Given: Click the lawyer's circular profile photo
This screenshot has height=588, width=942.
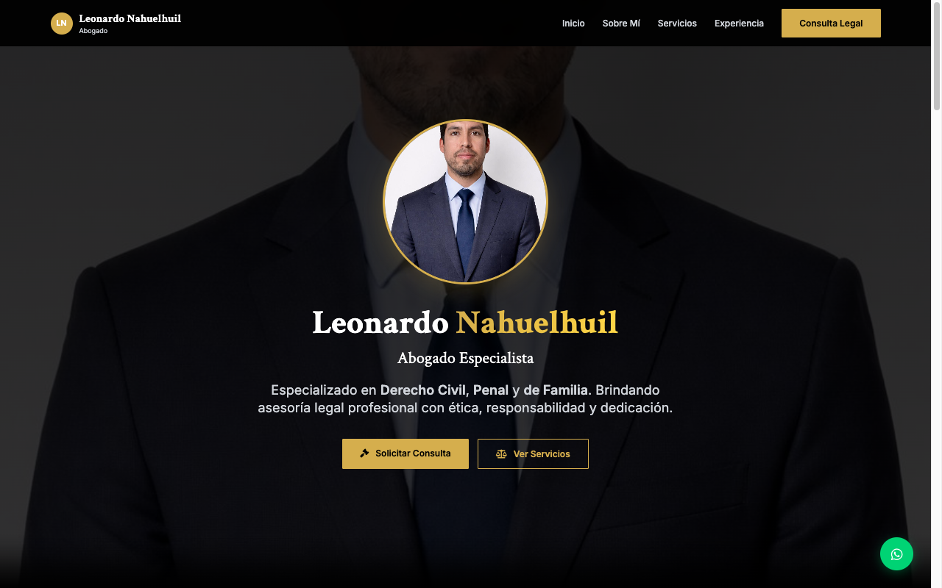Looking at the screenshot, I should pyautogui.click(x=465, y=201).
